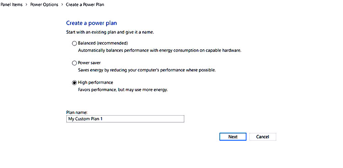The height and width of the screenshot is (168, 343).
Task: Click into the Plan name text field
Action: pyautogui.click(x=125, y=119)
